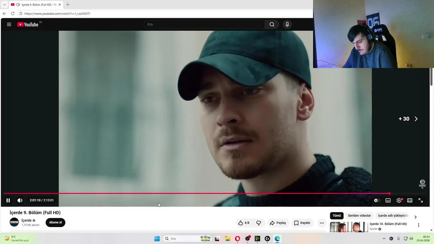Select the İçerde 9. Bölüm browser tab
This screenshot has height=244, width=434.
36,5
